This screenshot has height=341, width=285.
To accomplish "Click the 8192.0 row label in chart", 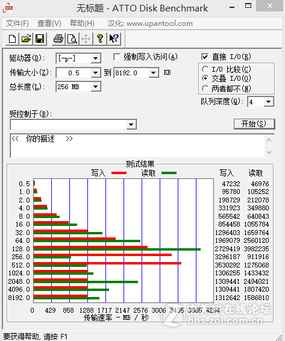I will (x=19, y=298).
